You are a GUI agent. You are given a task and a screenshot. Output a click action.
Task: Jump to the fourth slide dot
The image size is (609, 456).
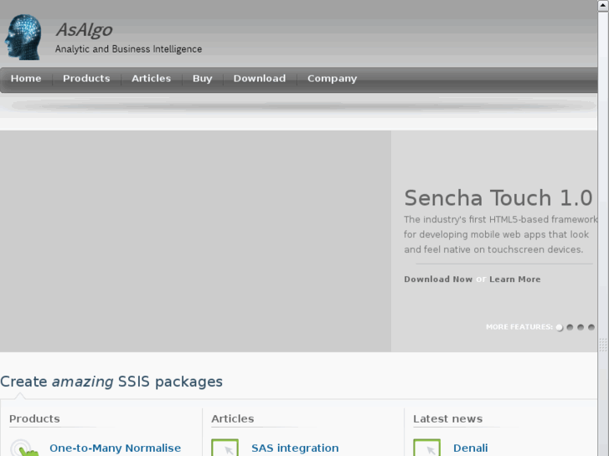tap(591, 327)
